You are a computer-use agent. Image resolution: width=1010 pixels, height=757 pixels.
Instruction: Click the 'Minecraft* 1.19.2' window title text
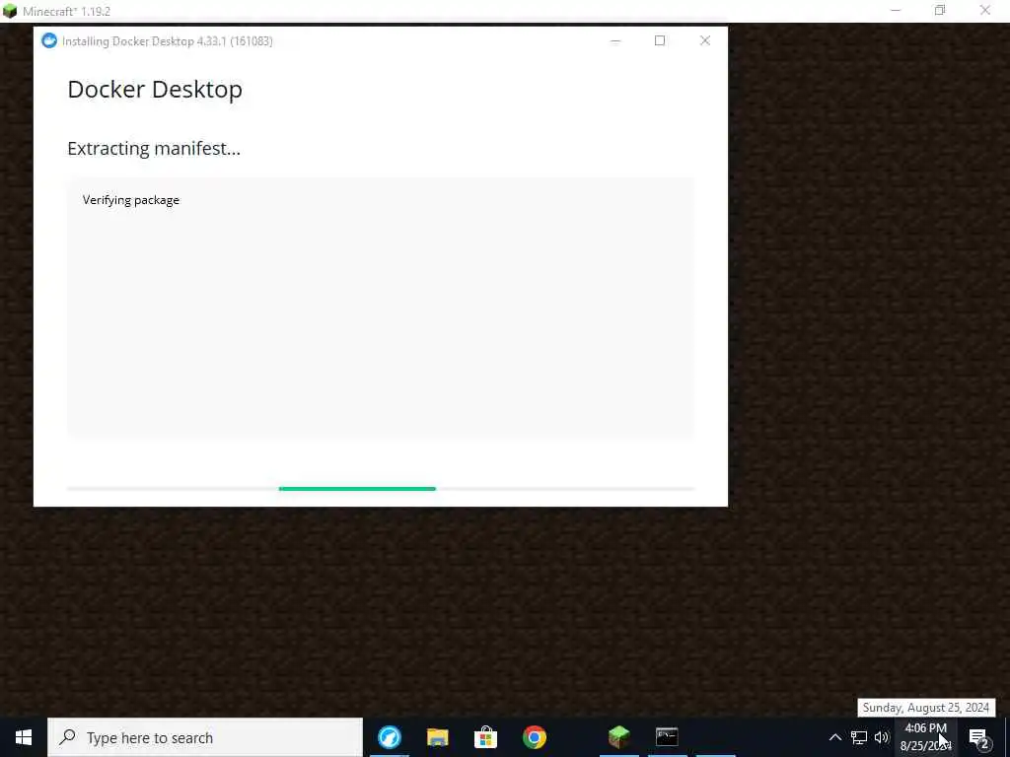(66, 12)
